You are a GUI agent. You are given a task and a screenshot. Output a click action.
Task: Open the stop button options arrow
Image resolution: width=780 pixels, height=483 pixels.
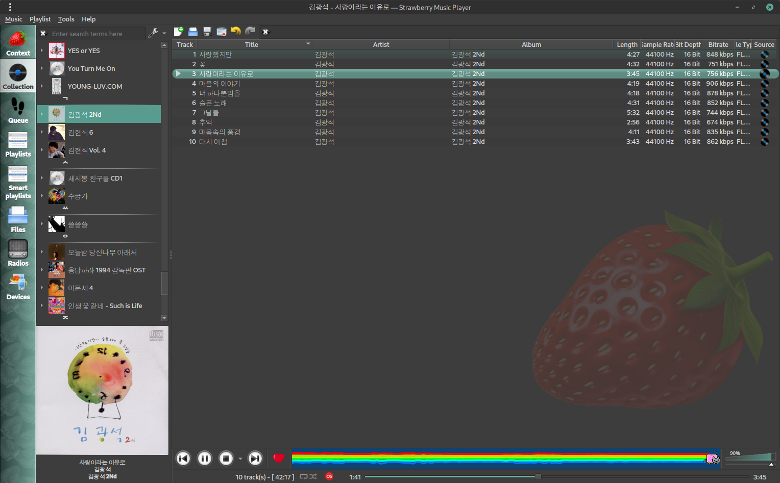(x=240, y=459)
